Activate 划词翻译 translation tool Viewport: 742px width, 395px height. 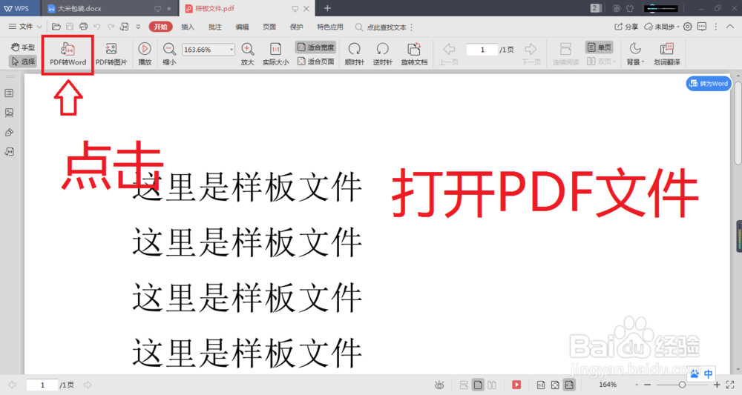667,54
